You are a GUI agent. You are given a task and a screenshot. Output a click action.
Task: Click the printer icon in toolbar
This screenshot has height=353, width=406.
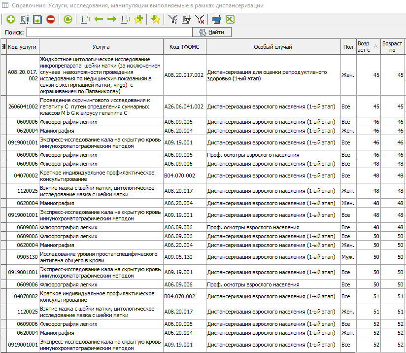(216, 20)
